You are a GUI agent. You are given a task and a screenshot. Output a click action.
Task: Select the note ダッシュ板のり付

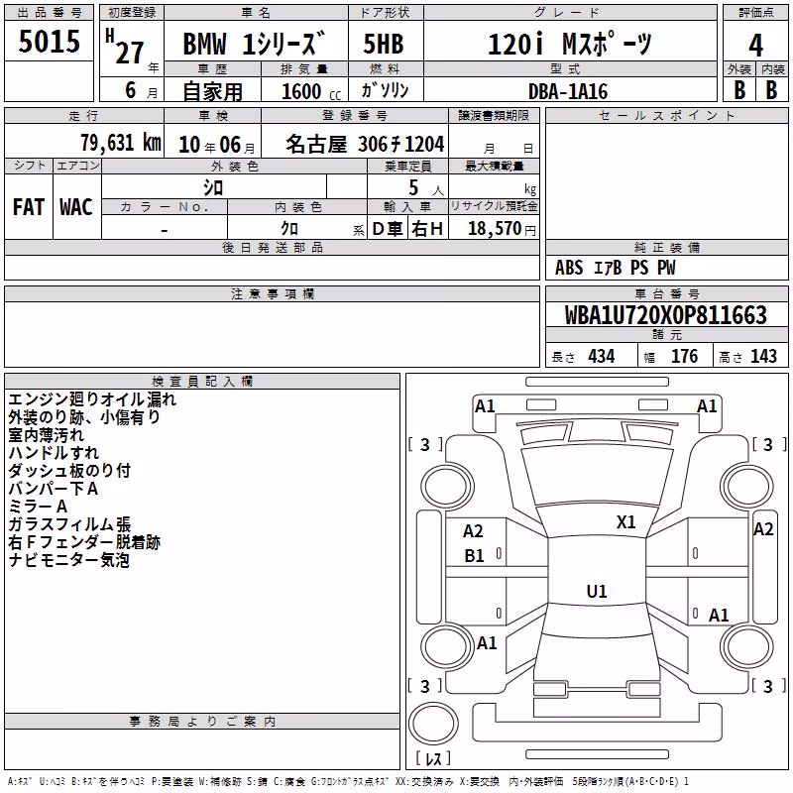point(69,470)
